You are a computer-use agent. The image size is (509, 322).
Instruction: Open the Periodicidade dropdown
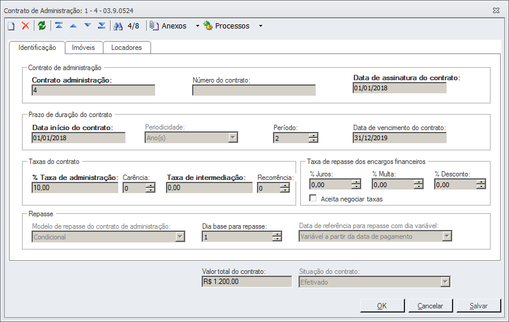[232, 137]
